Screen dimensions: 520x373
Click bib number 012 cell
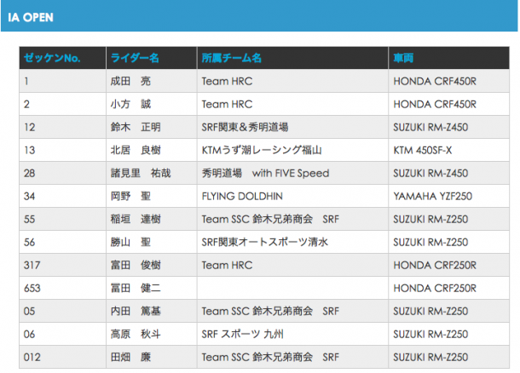point(63,357)
